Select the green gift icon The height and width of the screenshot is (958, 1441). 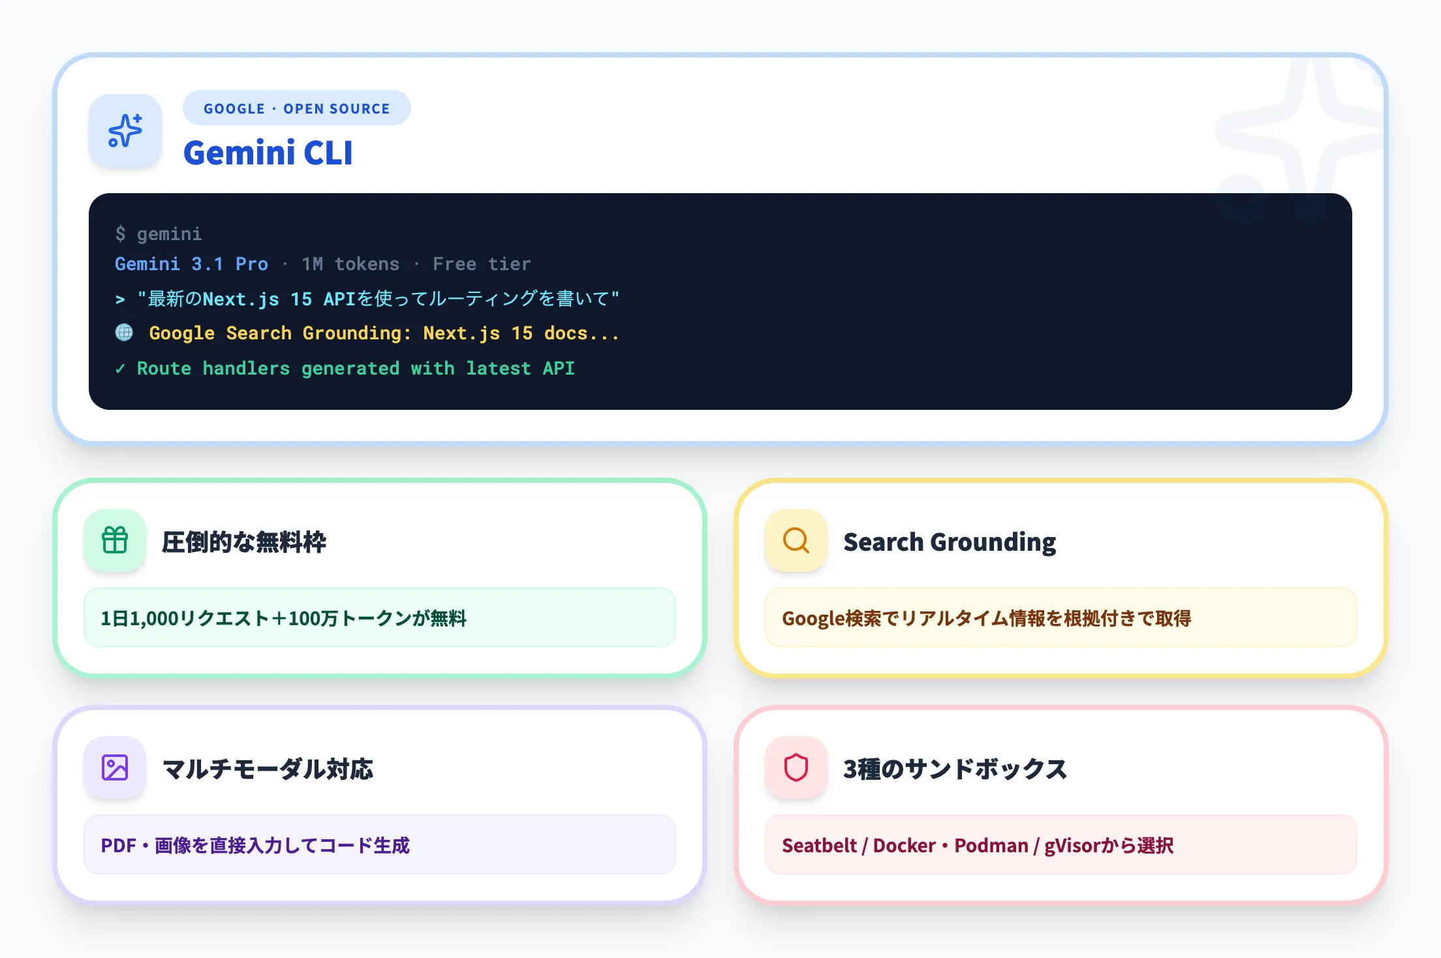click(x=114, y=540)
